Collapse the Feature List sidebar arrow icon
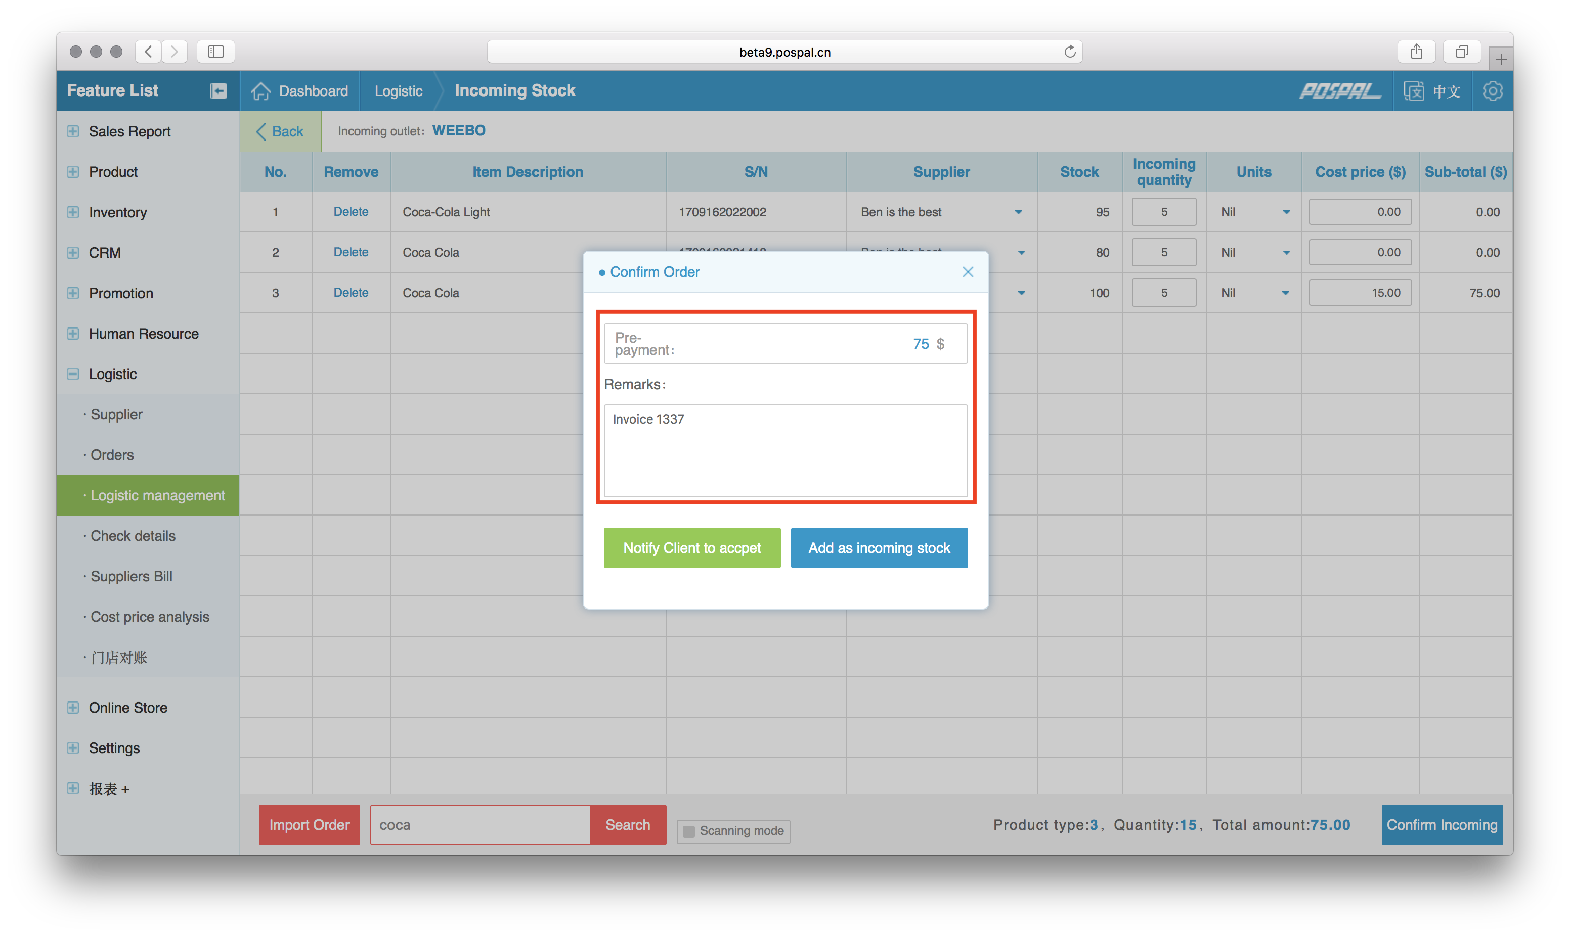The width and height of the screenshot is (1570, 936). tap(219, 91)
